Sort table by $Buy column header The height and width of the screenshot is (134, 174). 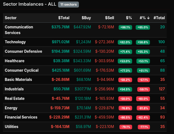tap(86, 18)
